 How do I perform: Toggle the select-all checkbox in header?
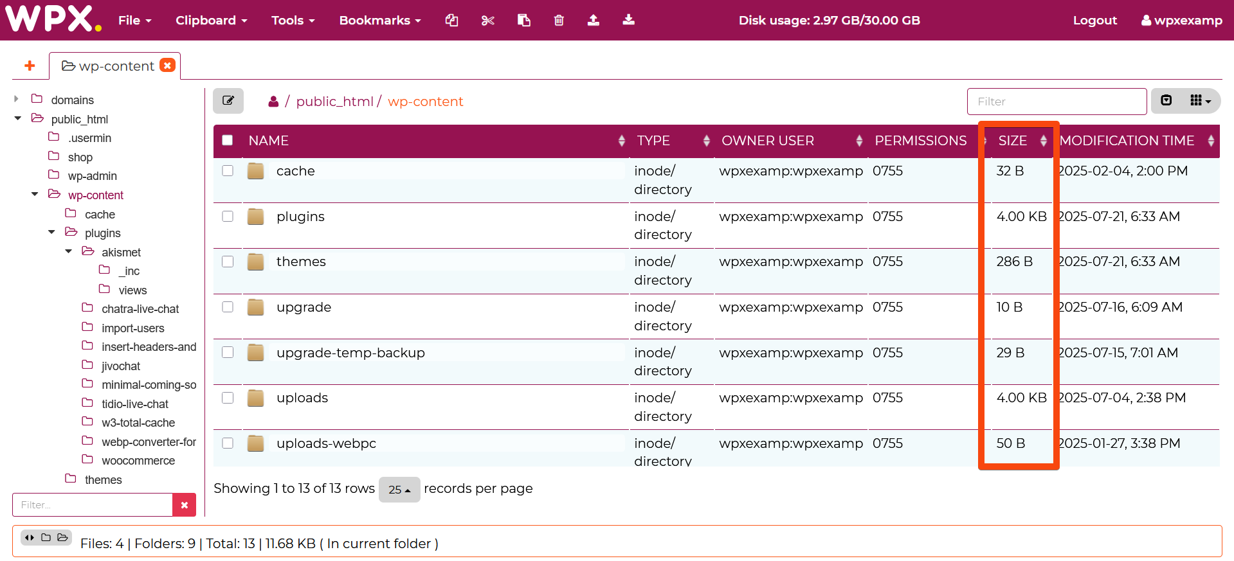(x=228, y=140)
